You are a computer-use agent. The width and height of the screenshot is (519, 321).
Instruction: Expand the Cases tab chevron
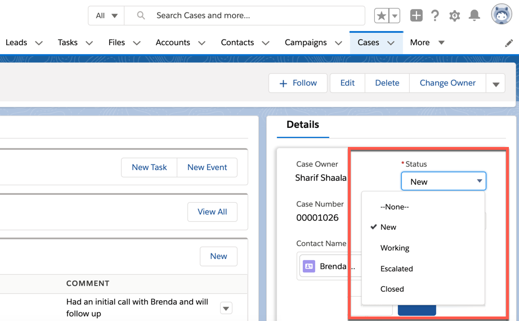pos(391,43)
